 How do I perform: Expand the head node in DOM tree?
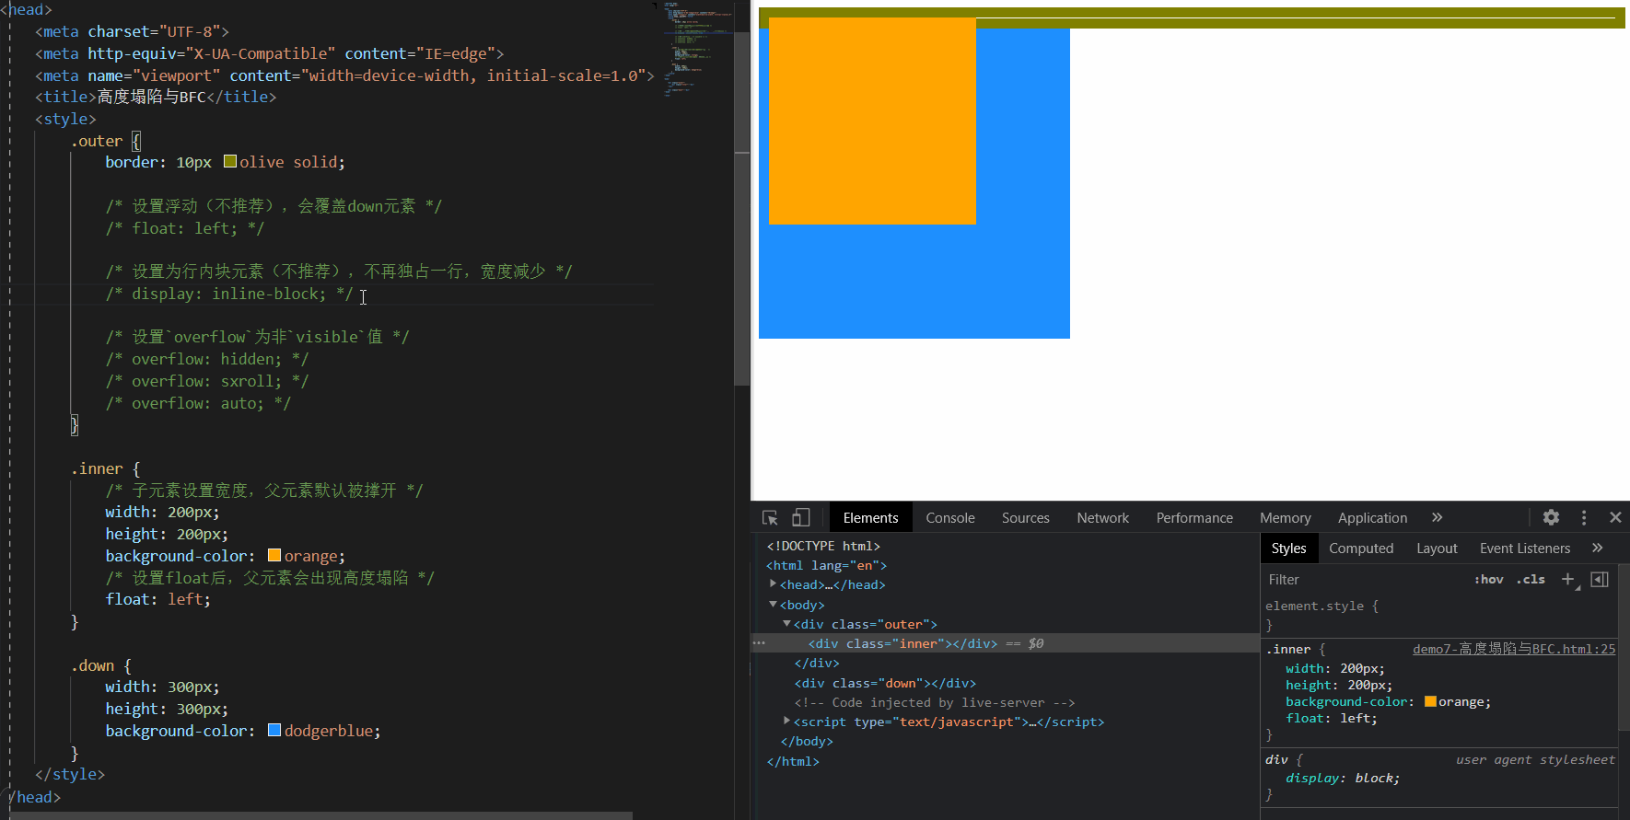[x=774, y=583]
